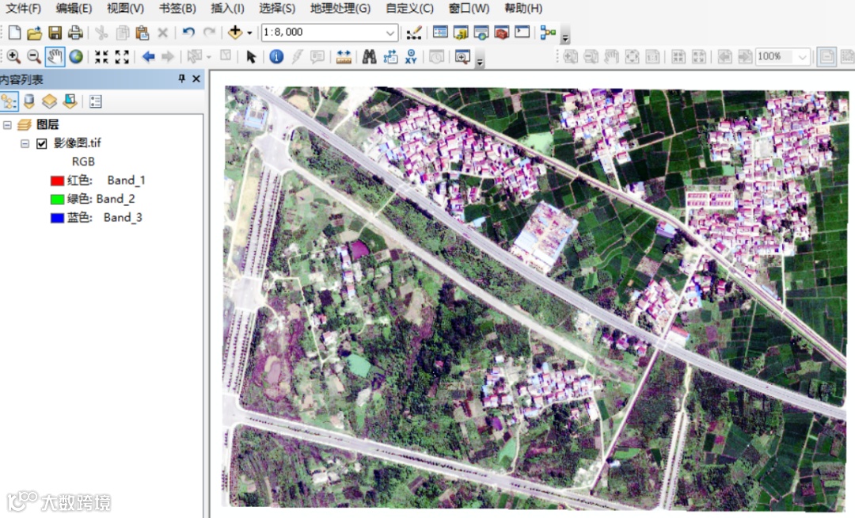Open the Measure ruler tool
855x518 pixels.
[x=344, y=56]
